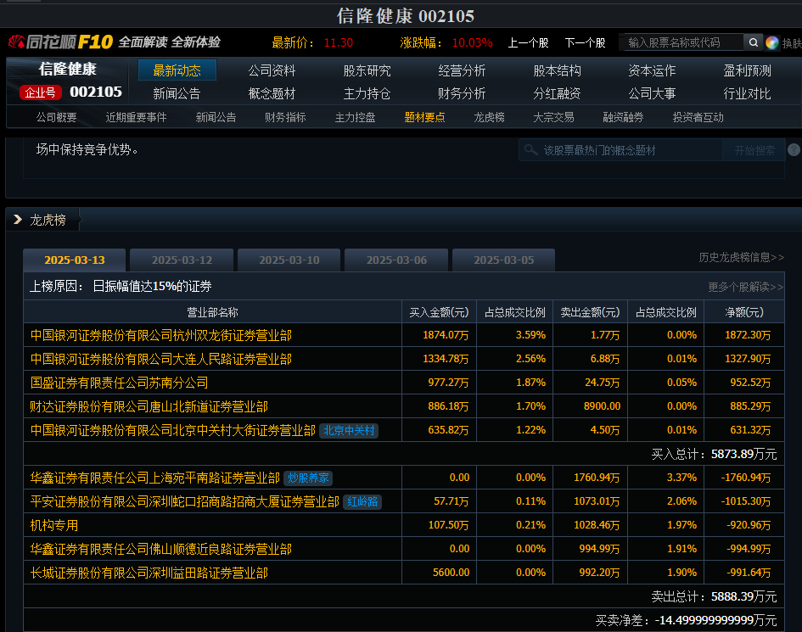Focus the stock name or code input
The width and height of the screenshot is (802, 632).
point(682,42)
